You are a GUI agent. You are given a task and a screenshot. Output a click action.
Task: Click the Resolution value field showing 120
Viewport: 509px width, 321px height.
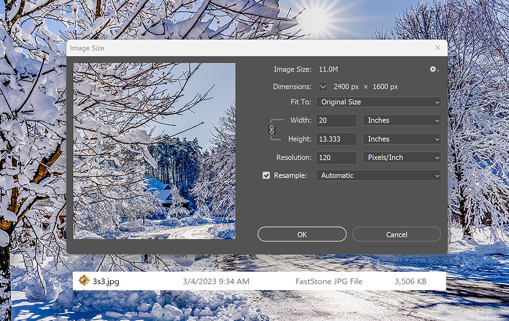[x=336, y=157]
